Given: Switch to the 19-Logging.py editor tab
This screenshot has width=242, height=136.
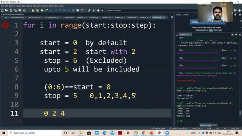Looking at the screenshot, I should 68,17.
